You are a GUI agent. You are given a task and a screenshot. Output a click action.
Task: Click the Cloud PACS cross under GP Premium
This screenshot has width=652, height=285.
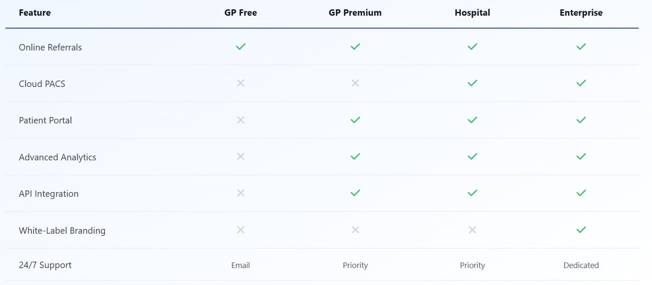pos(355,83)
